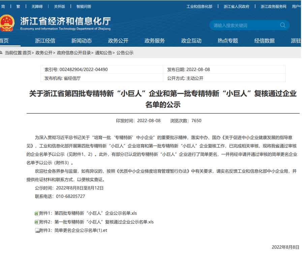
Task: Open the 新闻动态 navigation tab
Action: (x=82, y=41)
